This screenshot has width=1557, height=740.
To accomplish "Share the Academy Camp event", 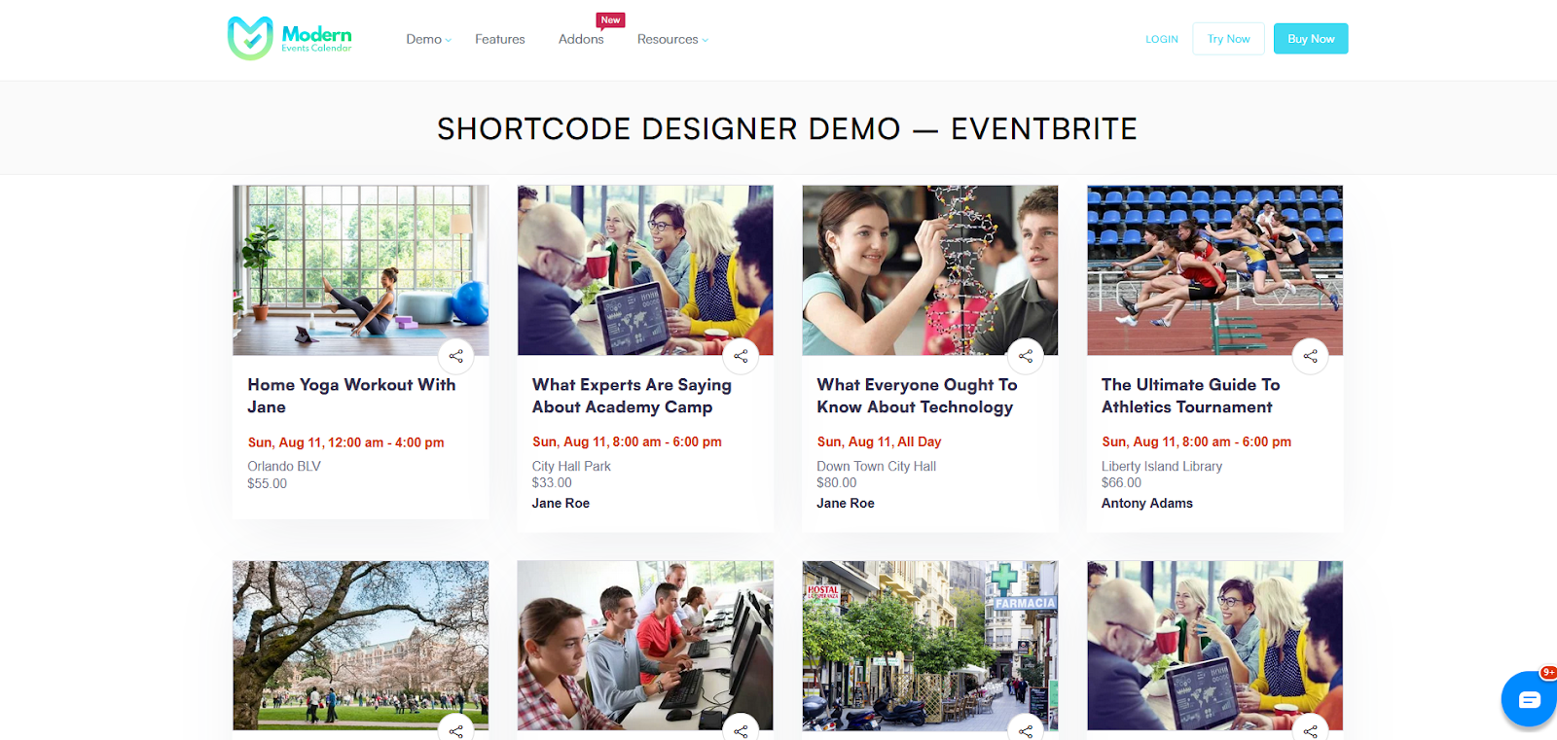I will click(741, 356).
